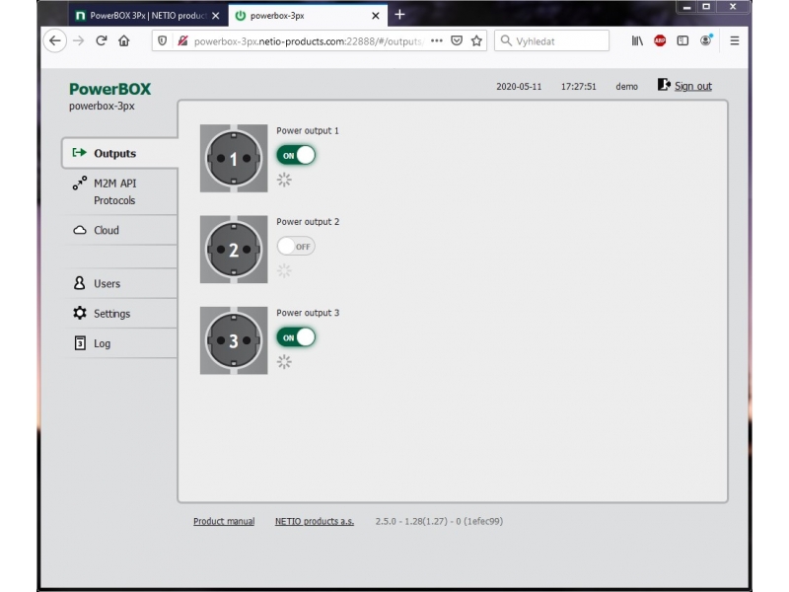Screen dimensions: 789x592
Task: Click the socket 2 outlet icon
Action: point(234,250)
